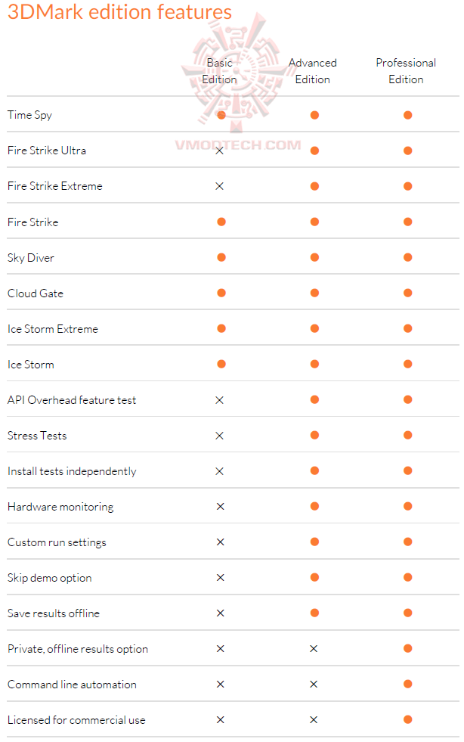Select the Advanced Edition column header

[x=313, y=71]
